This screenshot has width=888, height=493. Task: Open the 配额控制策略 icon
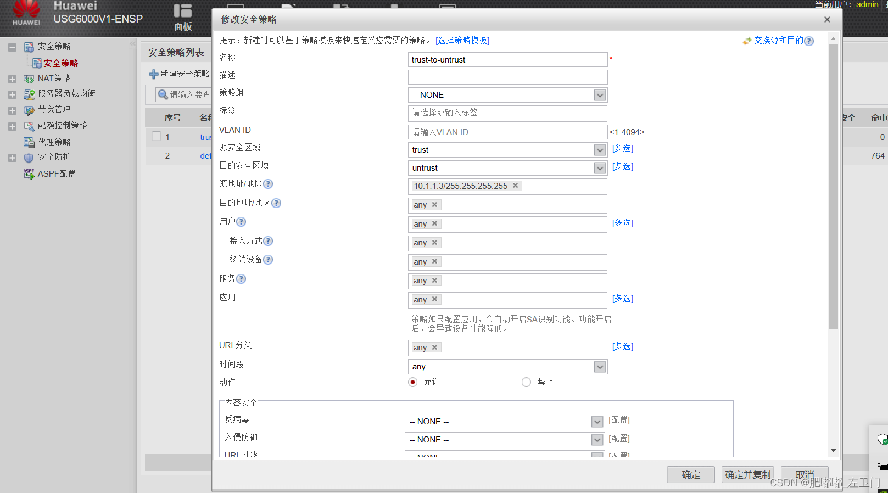click(29, 126)
